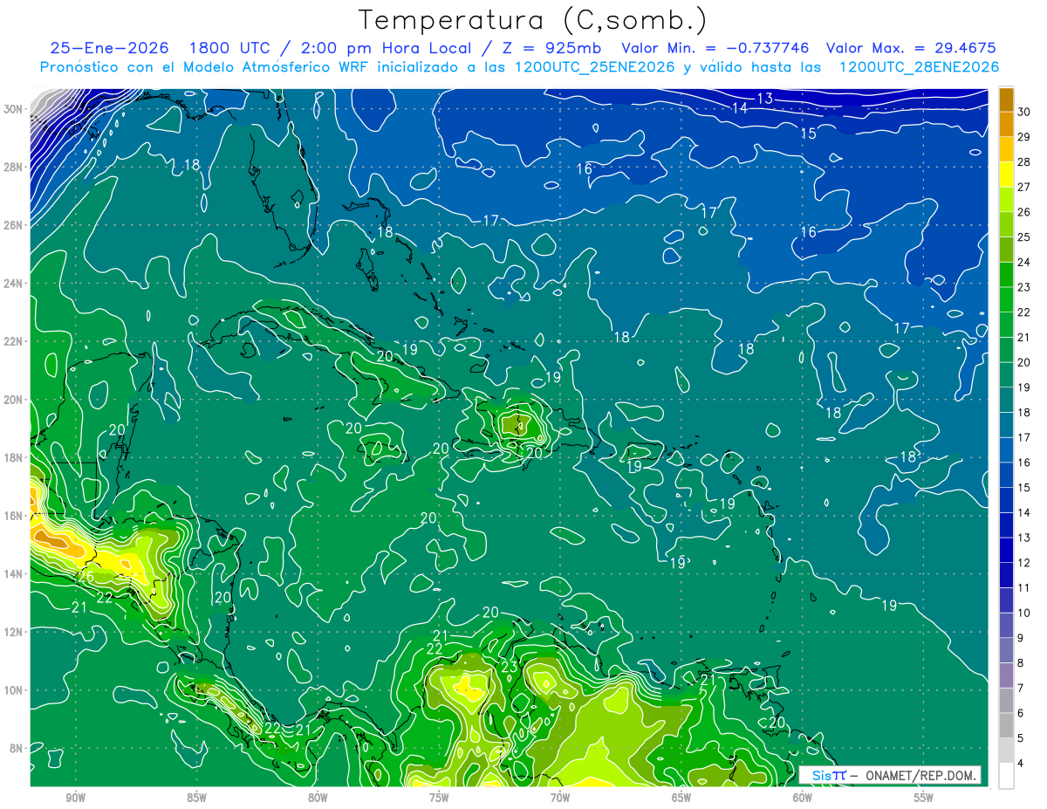Click yellow legend swatch between 27 and 28
Screen dimensions: 1047x809
(1006, 175)
